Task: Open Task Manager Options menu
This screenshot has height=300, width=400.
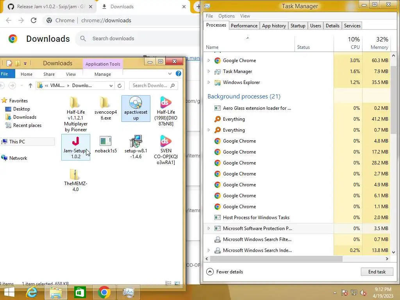Action: 226,16
